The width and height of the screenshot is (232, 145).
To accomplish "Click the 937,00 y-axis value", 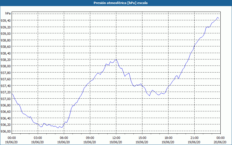I will point(6,99).
